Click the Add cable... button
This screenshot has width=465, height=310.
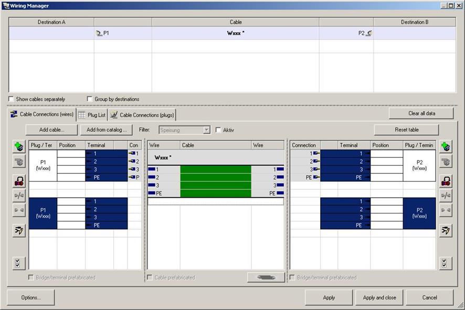[51, 130]
